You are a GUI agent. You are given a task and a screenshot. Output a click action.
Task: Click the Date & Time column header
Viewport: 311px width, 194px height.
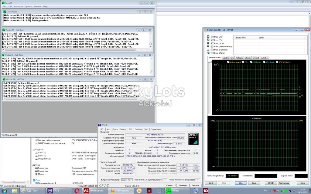245,38
